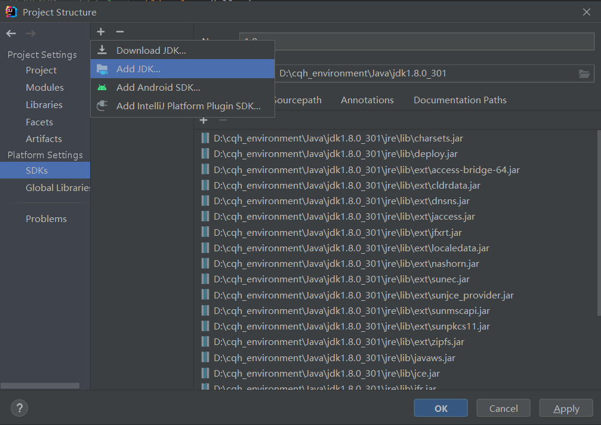Click the sidebar horizontal scrollbar

click(40, 386)
